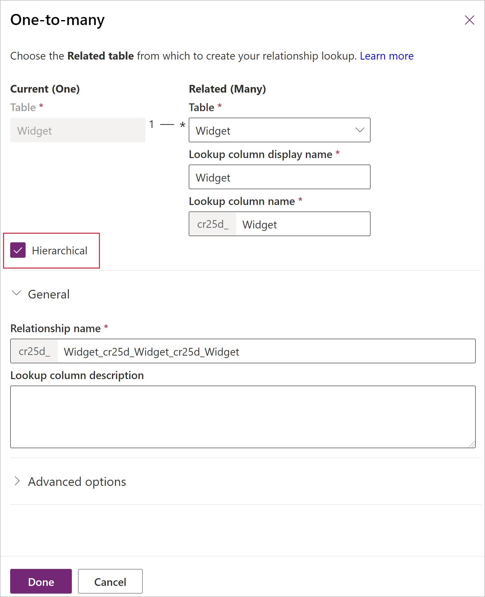485x597 pixels.
Task: Expand the Advanced options chevron
Action: click(x=17, y=481)
